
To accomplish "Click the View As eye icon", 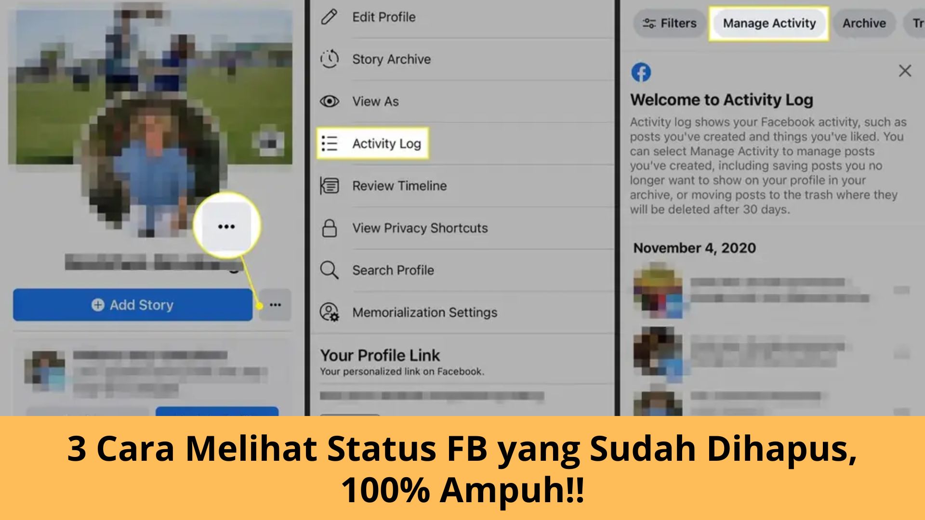I will (330, 101).
